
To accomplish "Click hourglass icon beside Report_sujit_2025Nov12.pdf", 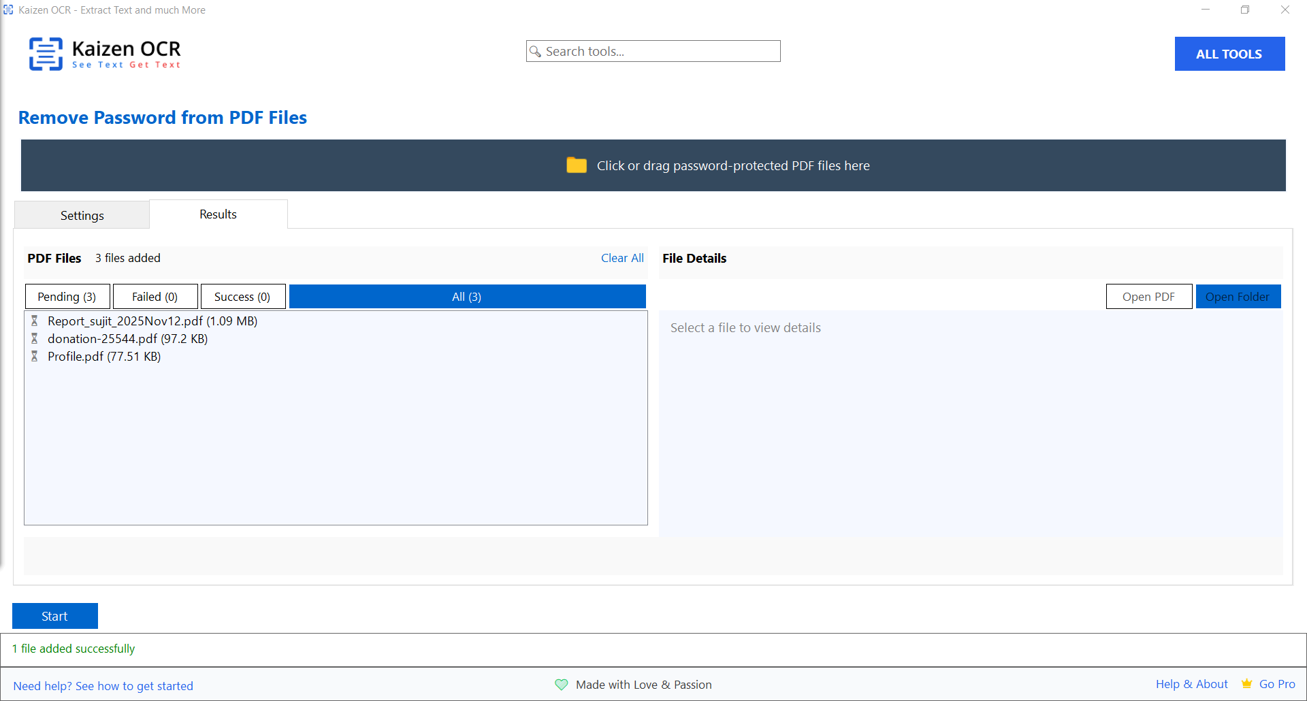I will tap(35, 321).
